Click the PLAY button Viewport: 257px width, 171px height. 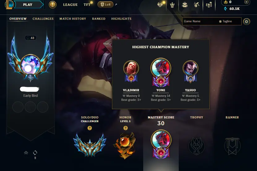[x=28, y=5]
